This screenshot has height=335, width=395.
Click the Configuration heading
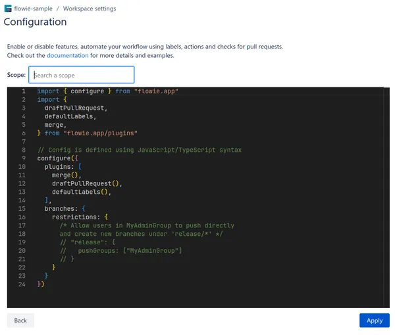(36, 22)
